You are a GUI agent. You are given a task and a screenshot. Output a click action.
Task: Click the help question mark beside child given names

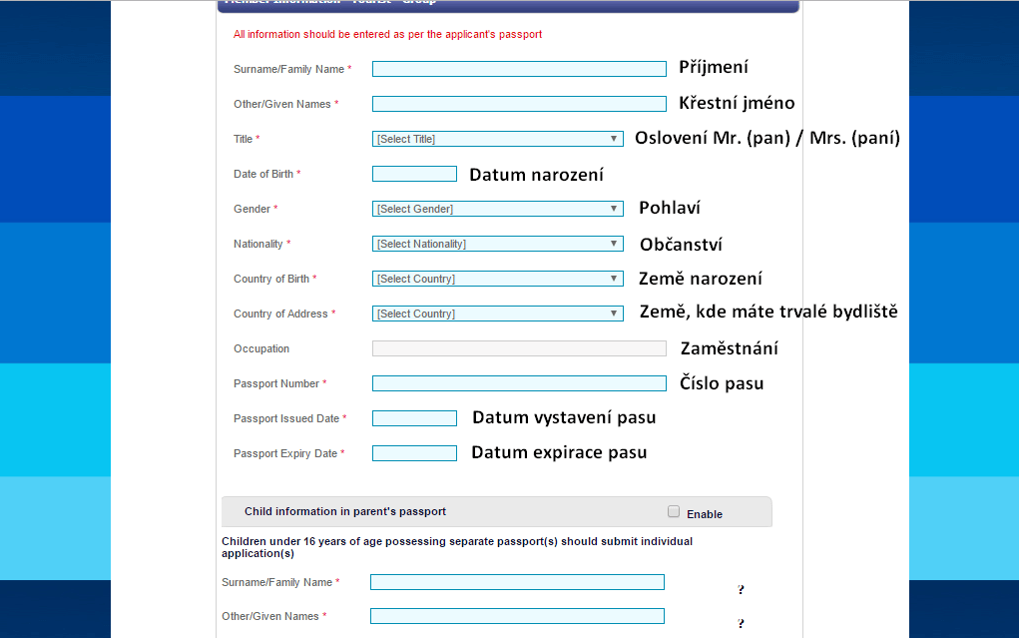741,624
